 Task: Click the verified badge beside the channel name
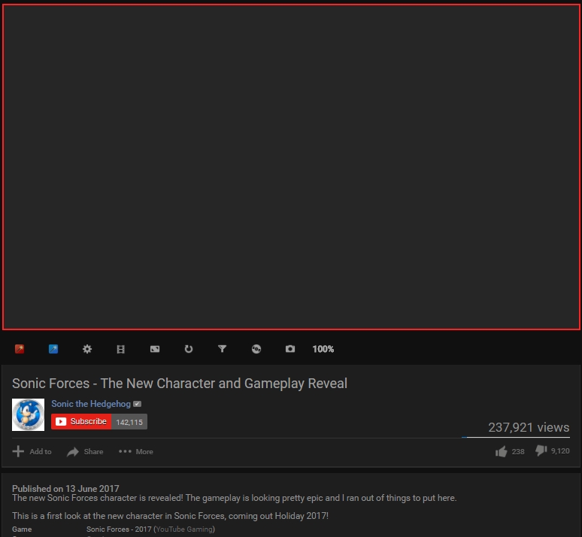138,404
